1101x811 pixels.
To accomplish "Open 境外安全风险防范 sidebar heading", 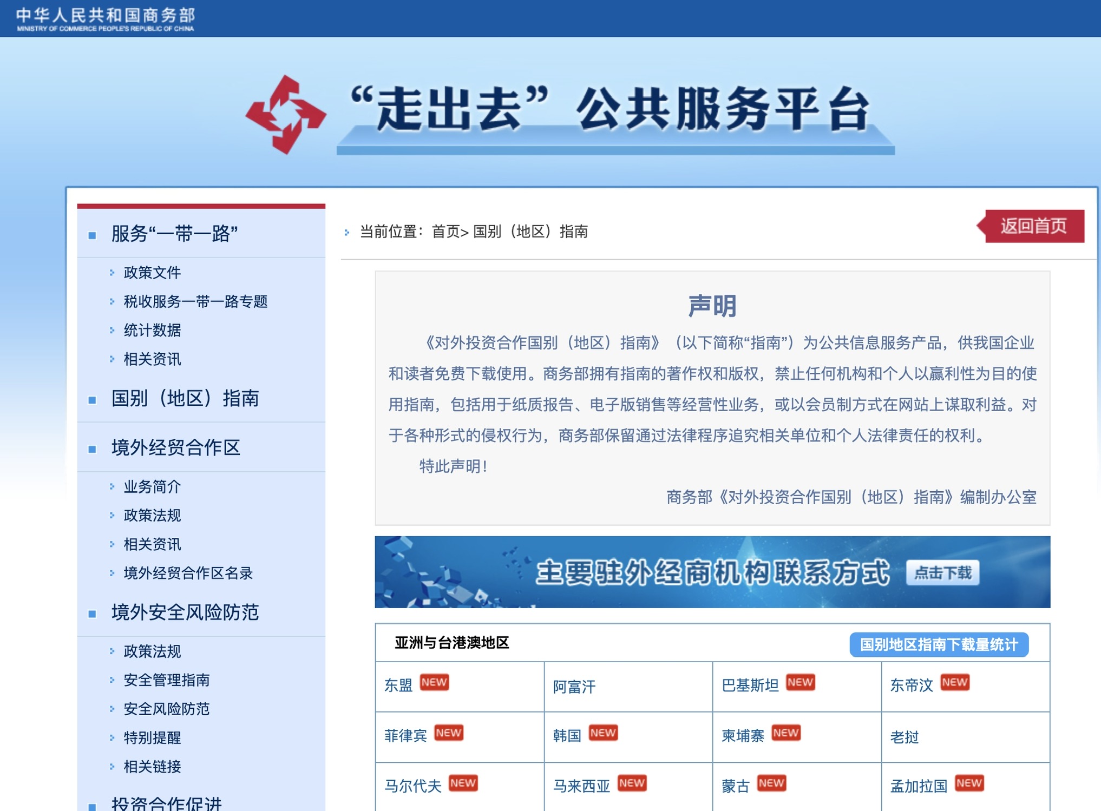I will point(185,612).
